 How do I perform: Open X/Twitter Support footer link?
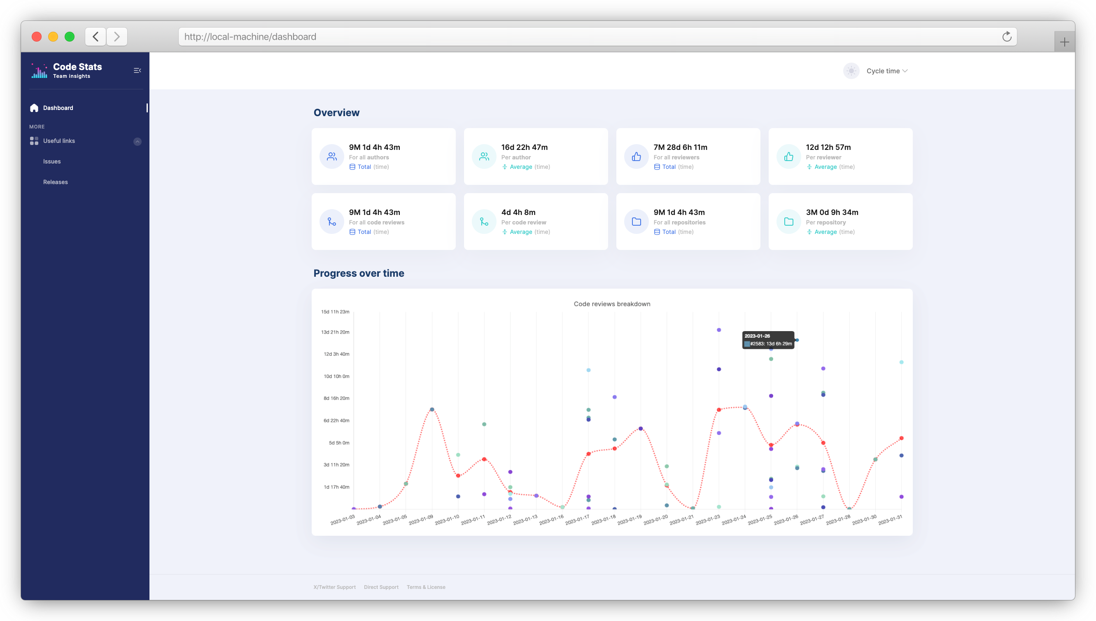coord(334,587)
